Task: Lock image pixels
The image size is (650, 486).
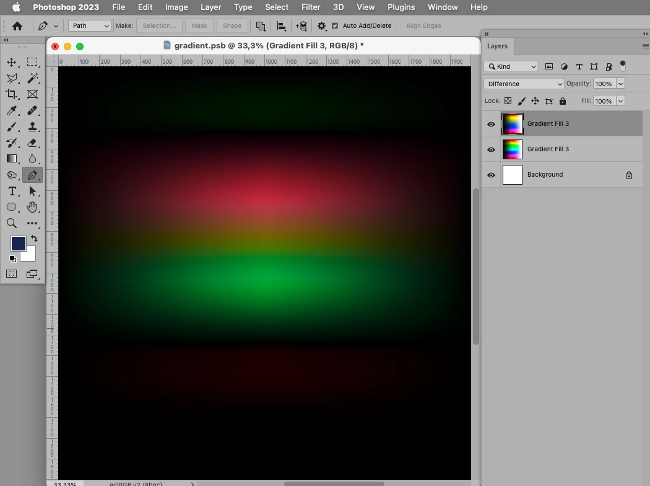Action: (x=521, y=101)
